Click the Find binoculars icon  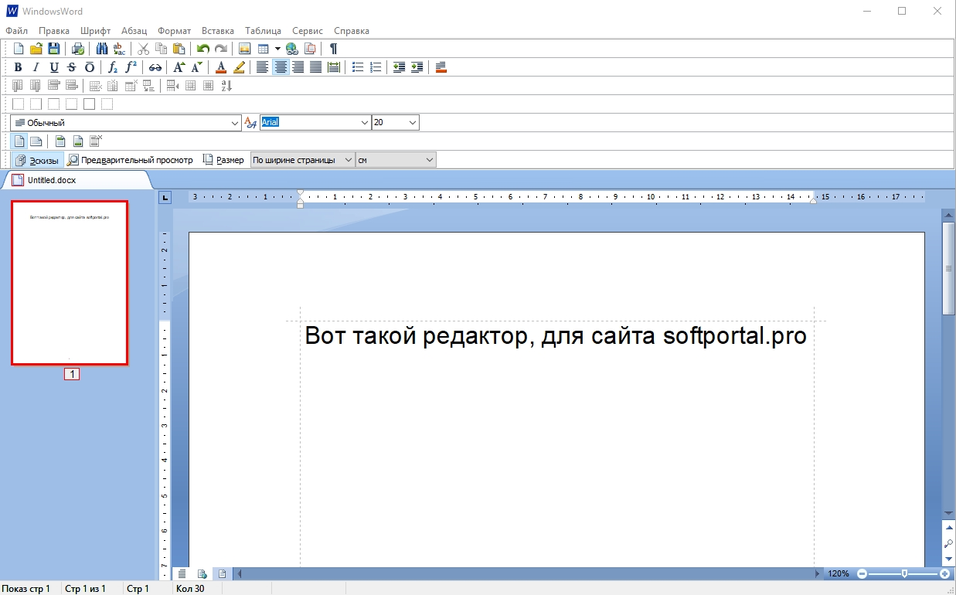(101, 49)
